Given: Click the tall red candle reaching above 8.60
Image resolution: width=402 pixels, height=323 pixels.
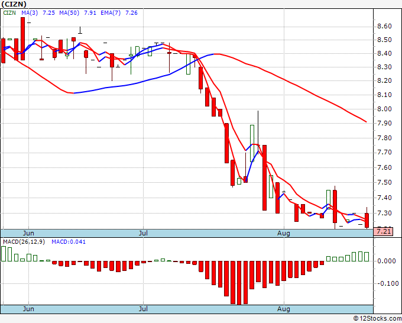Looking at the screenshot, I should coord(23,38).
